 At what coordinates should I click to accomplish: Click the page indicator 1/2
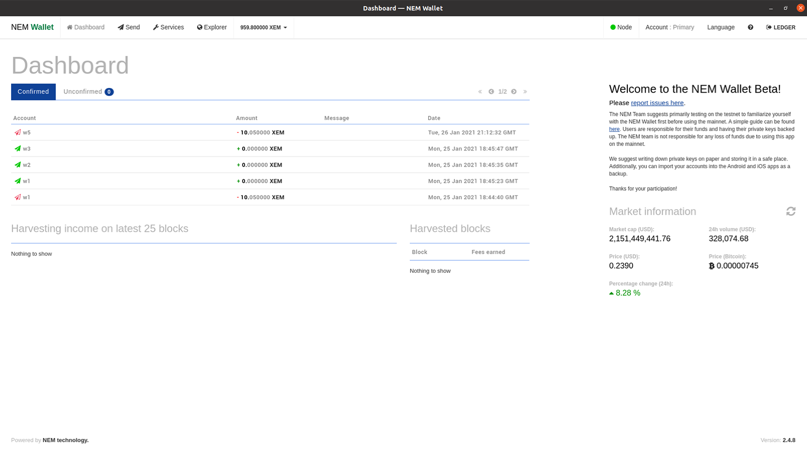point(503,92)
